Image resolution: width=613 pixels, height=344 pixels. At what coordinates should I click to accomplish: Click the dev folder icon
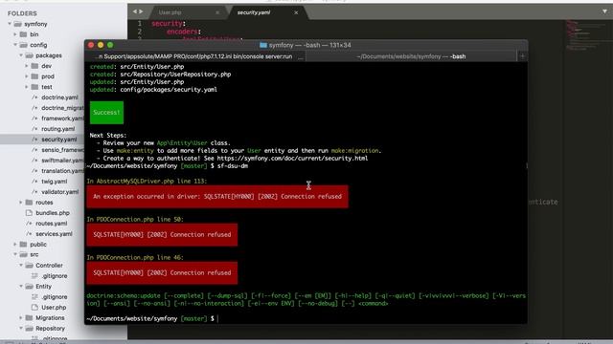[x=34, y=66]
